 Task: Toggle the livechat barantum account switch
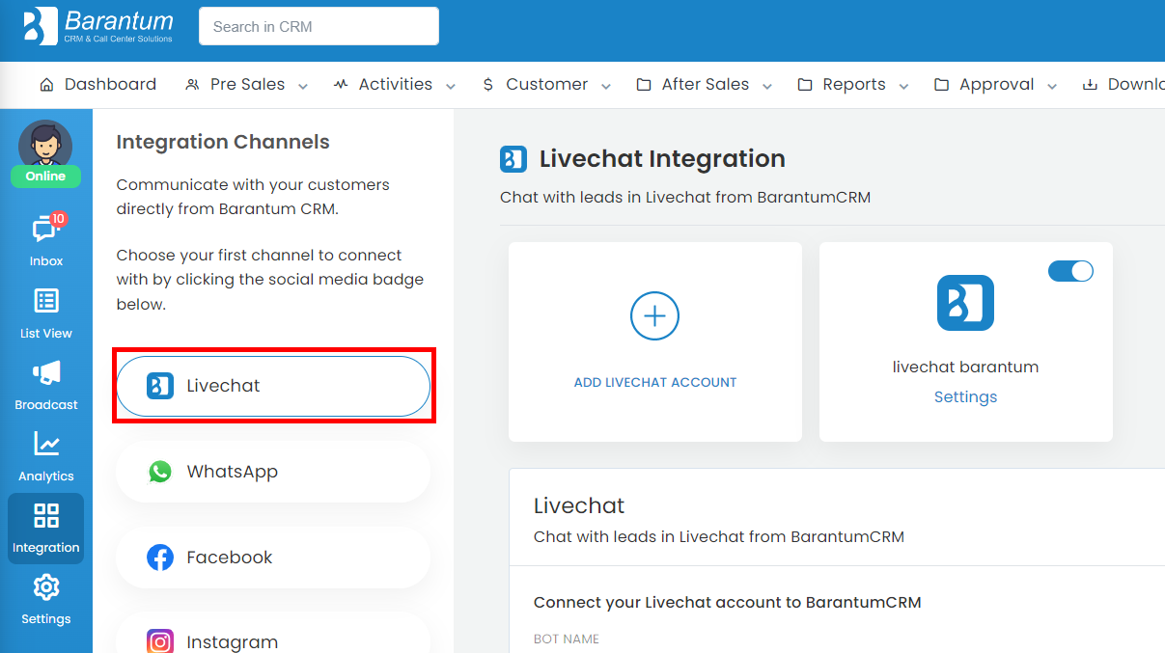point(1070,271)
